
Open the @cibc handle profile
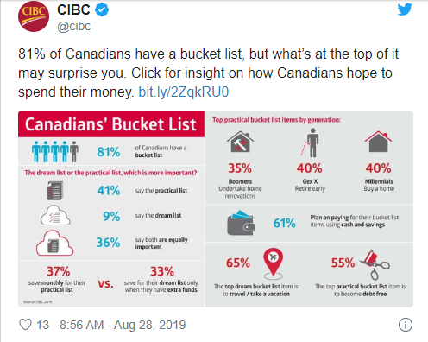point(74,26)
